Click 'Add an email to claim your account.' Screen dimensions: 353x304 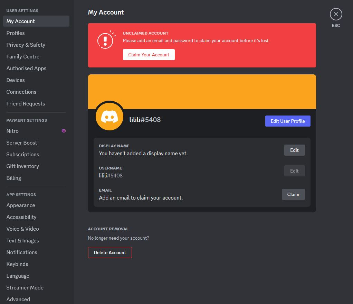(x=141, y=197)
